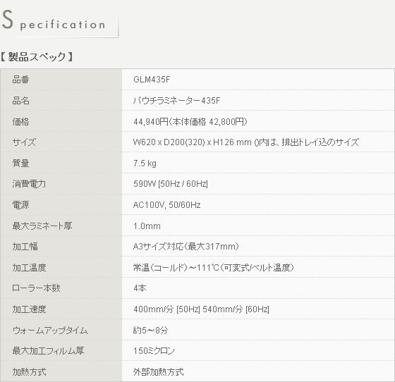Select the 約5～8分 warm-up value

pyautogui.click(x=150, y=330)
